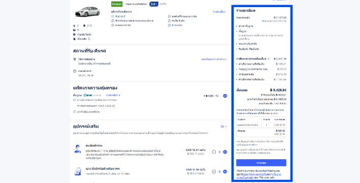Click the white sedan car thumbnail

click(x=88, y=12)
